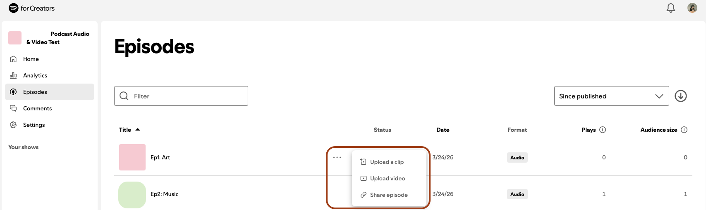Click the Upload video play icon

pos(363,178)
